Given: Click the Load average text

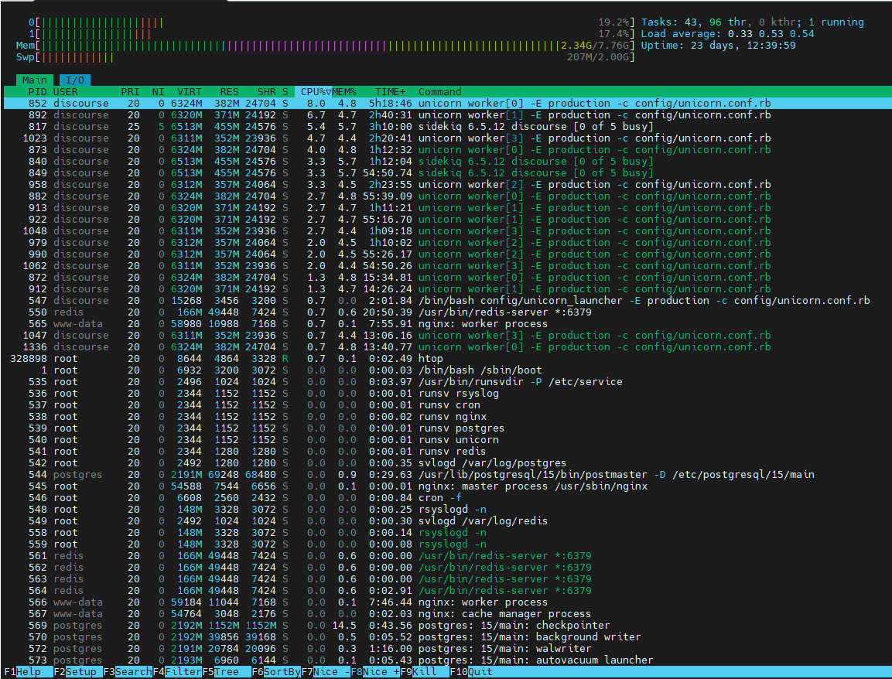Looking at the screenshot, I should tap(727, 33).
